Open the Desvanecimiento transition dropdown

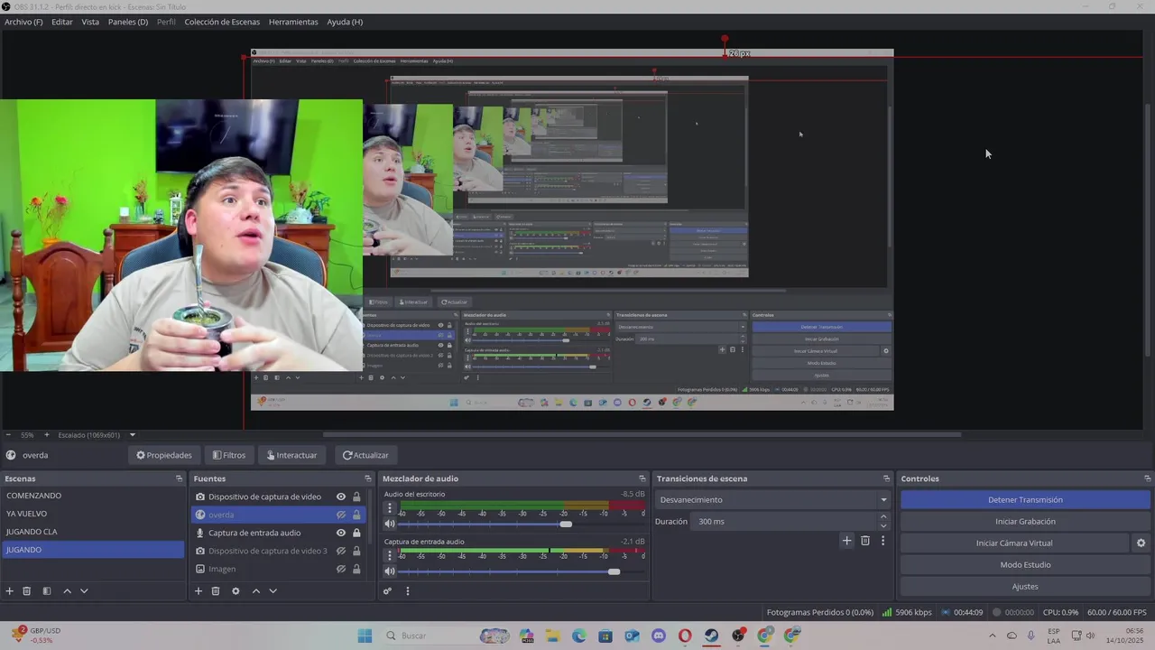pyautogui.click(x=774, y=500)
